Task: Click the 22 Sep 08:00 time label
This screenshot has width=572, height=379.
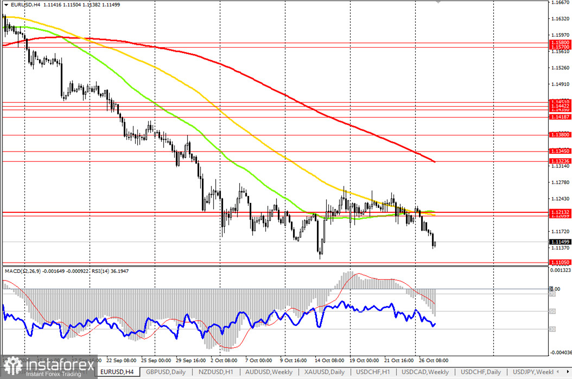Action: tap(121, 361)
